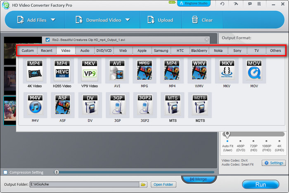289x193 pixels.
Task: Expand the Download Video dropdown arrow
Action: [x=128, y=20]
